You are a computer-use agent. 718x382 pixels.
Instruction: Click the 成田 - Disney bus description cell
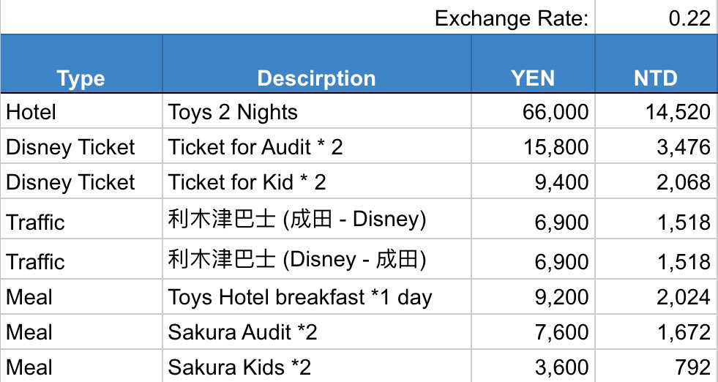tap(316, 222)
